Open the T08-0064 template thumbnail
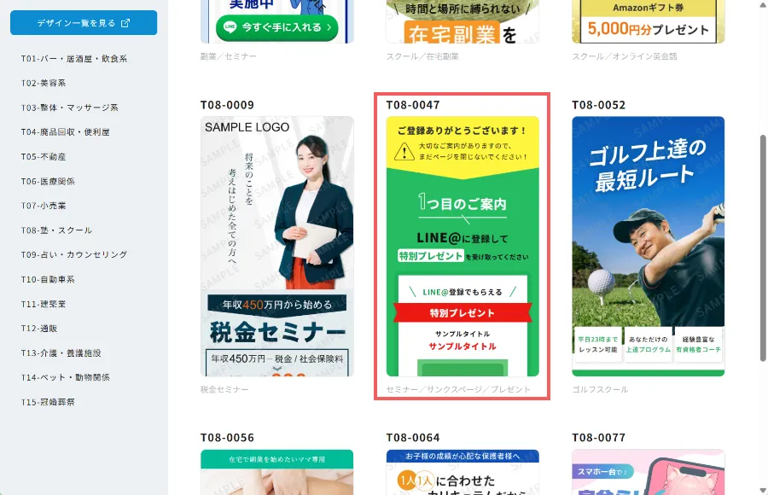Image resolution: width=768 pixels, height=495 pixels. tap(463, 472)
